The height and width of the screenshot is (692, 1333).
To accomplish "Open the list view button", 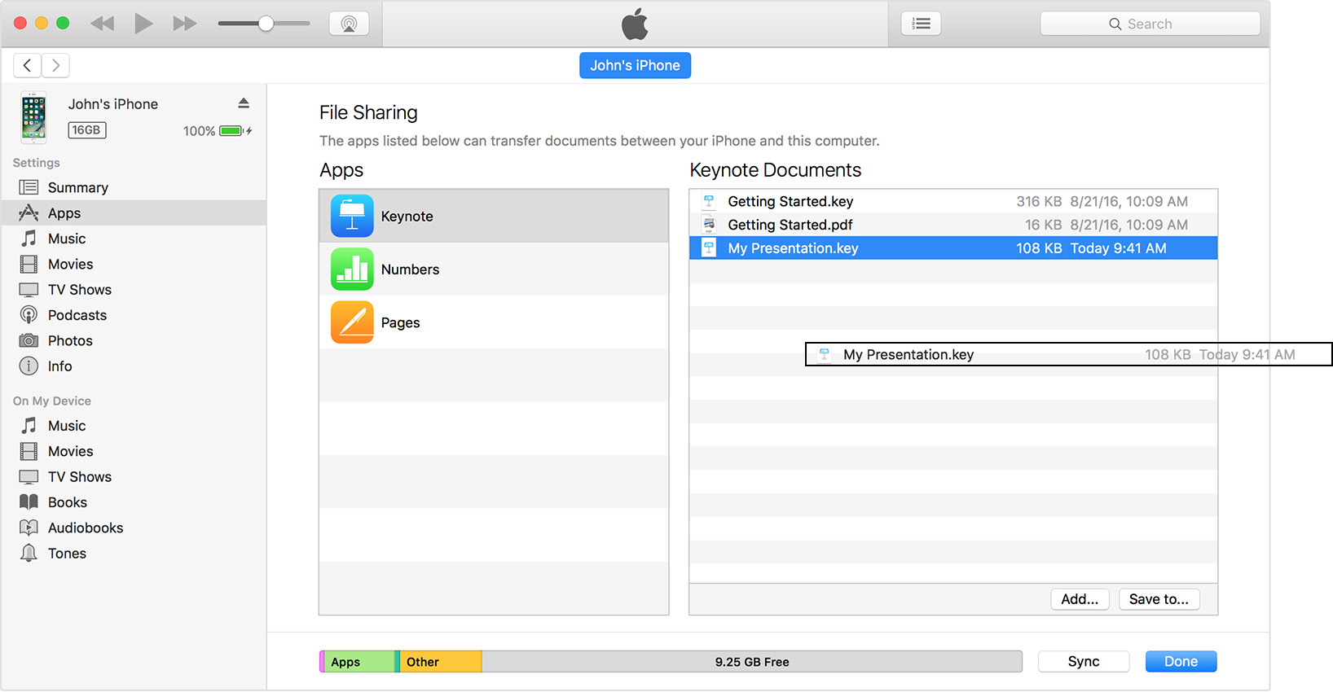I will click(x=922, y=24).
